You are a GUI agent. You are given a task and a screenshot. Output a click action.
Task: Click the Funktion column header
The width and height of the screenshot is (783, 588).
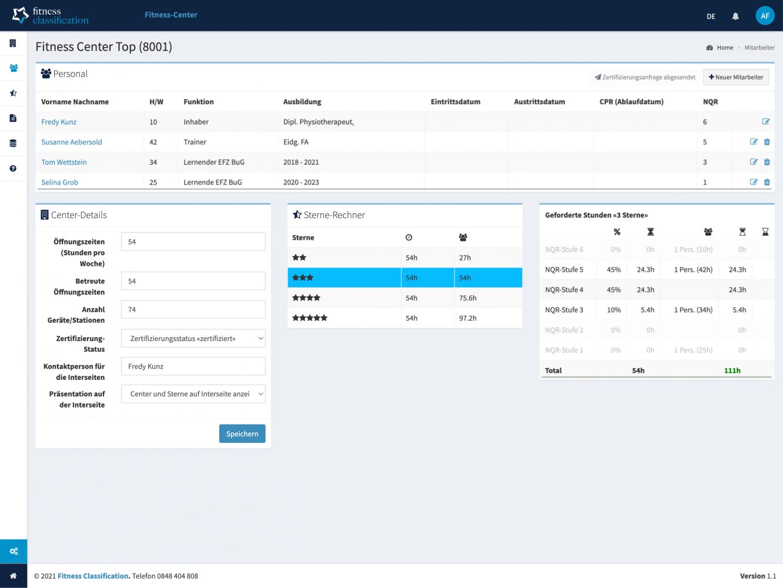pos(199,102)
